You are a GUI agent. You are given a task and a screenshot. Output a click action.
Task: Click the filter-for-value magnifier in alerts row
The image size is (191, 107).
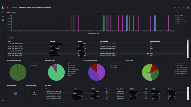point(148,53)
